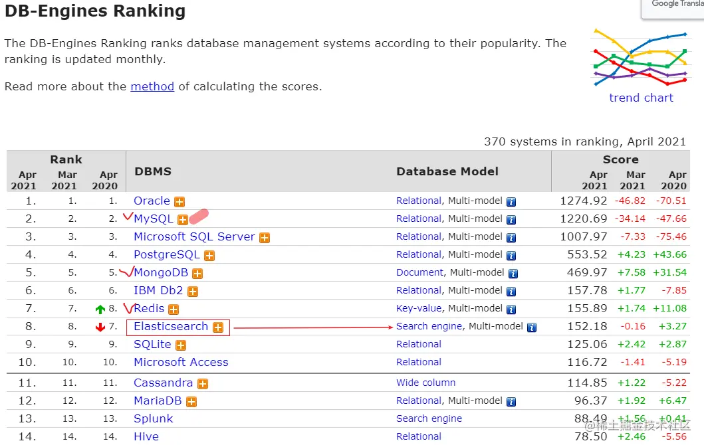Open the Redis link
This screenshot has height=445, width=704.
click(x=149, y=308)
